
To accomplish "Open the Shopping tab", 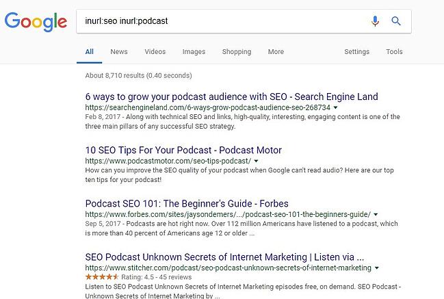I will (x=237, y=51).
